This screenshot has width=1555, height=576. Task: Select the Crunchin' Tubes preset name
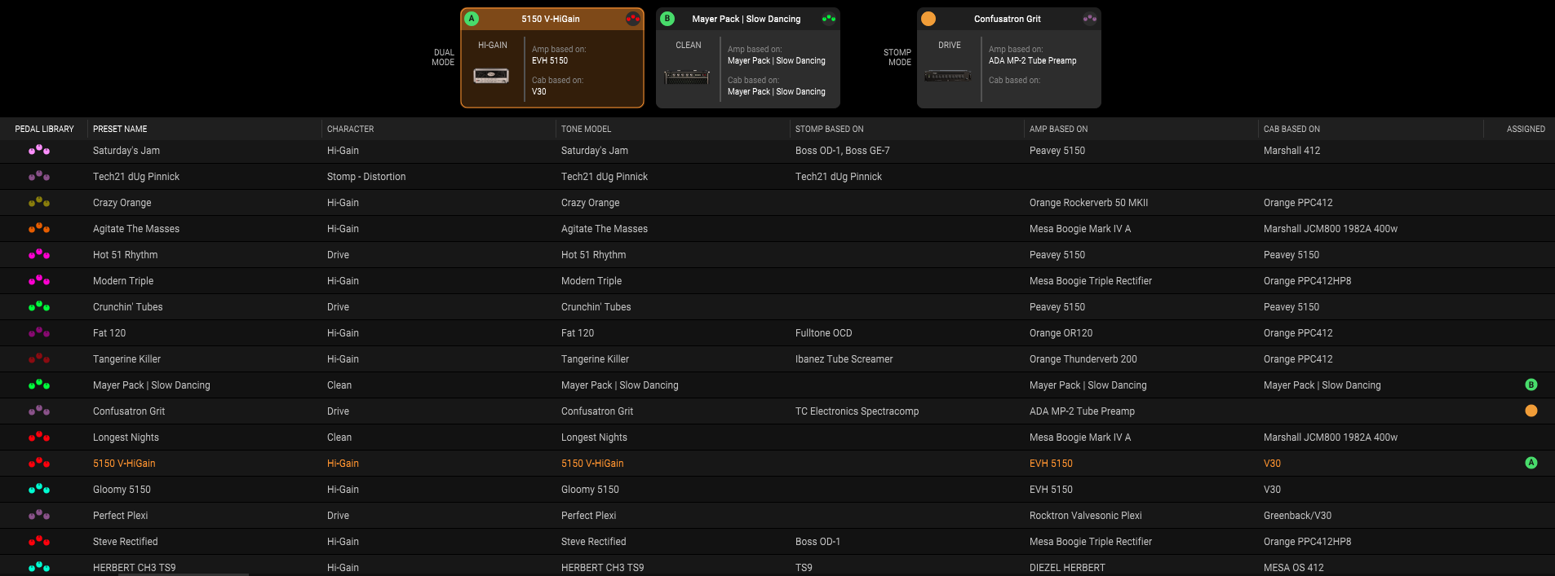click(x=128, y=307)
